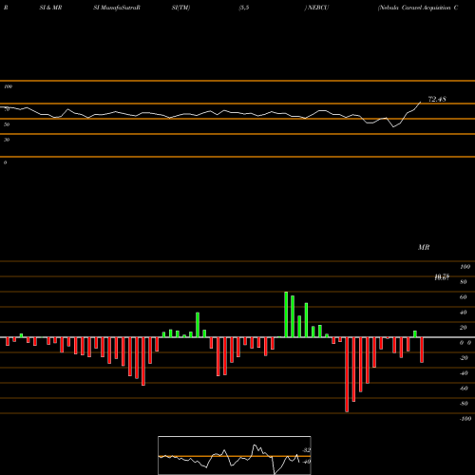Click the 60 label on MR axis

tap(463, 297)
